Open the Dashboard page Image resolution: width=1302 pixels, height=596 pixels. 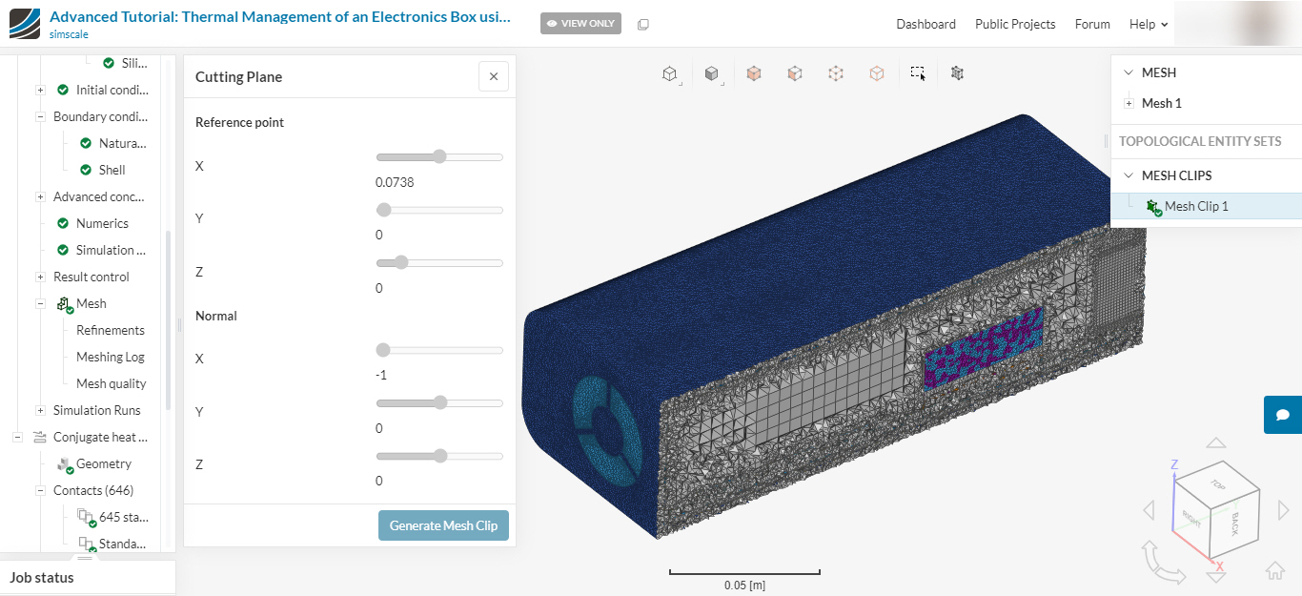[x=926, y=24]
